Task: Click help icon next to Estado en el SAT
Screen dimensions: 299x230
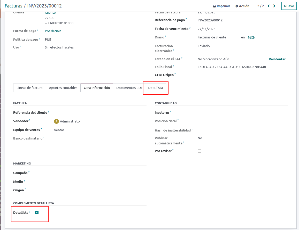Action: point(182,58)
